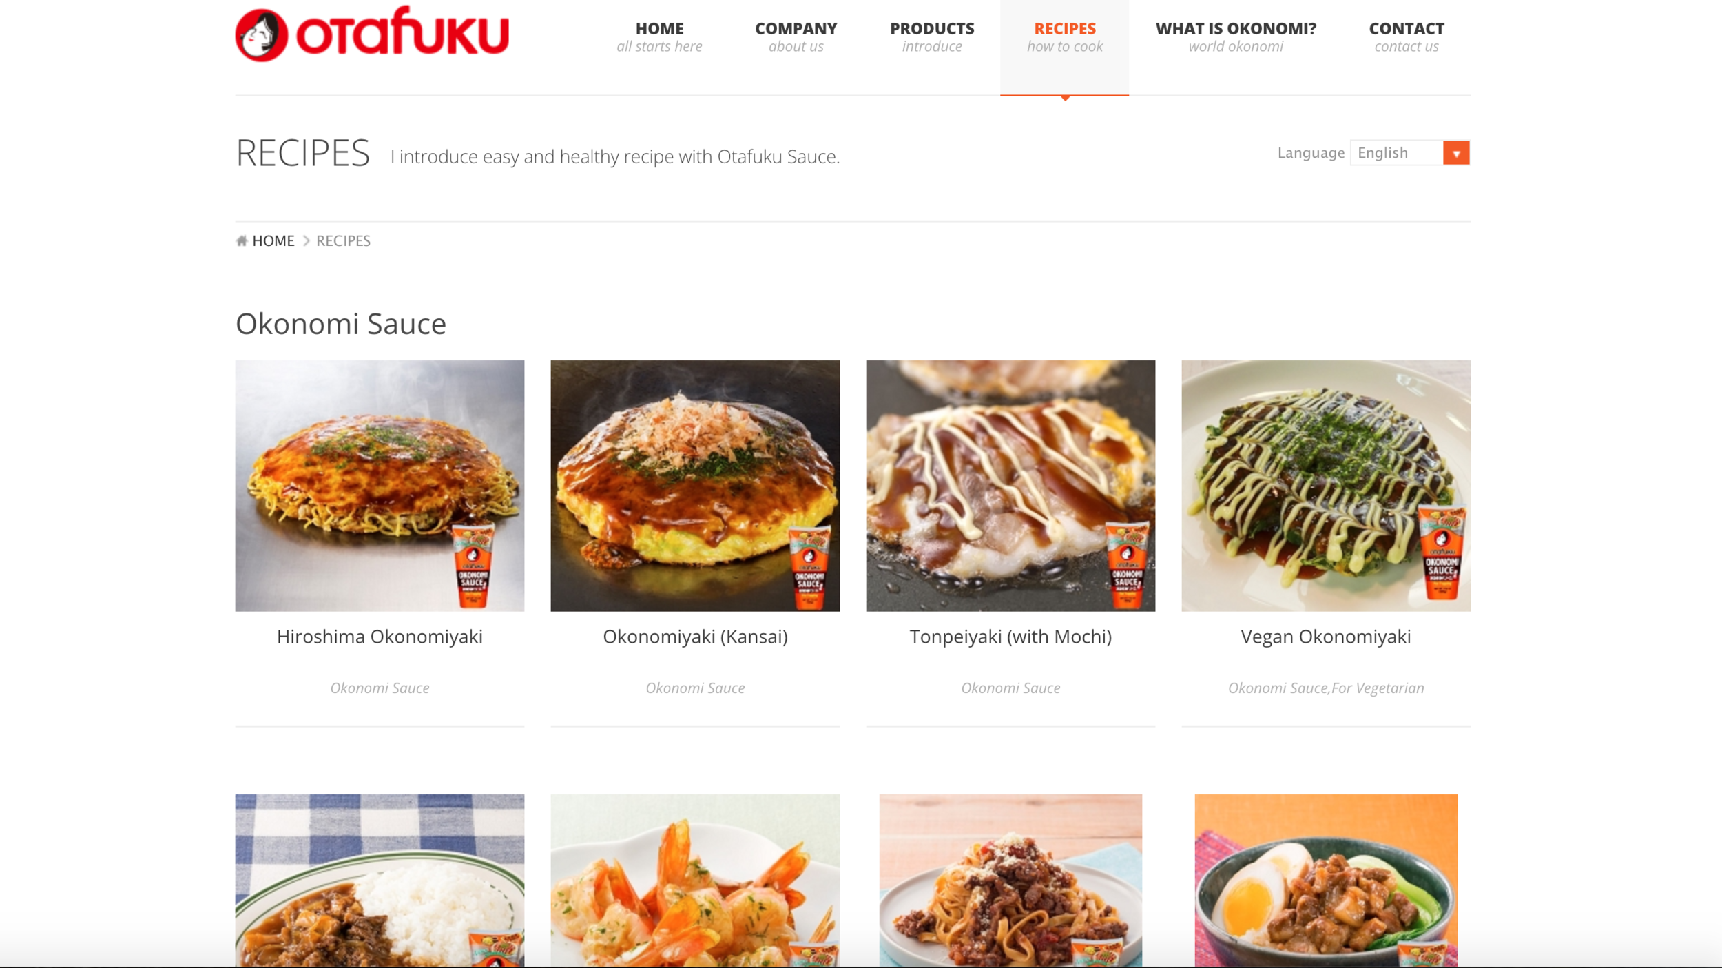The image size is (1722, 968).
Task: Open Hiroshima Okonomiyaki recipe title
Action: (x=380, y=637)
